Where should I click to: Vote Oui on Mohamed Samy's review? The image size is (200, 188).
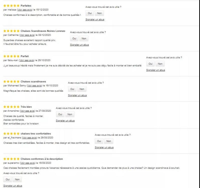tap(72, 89)
